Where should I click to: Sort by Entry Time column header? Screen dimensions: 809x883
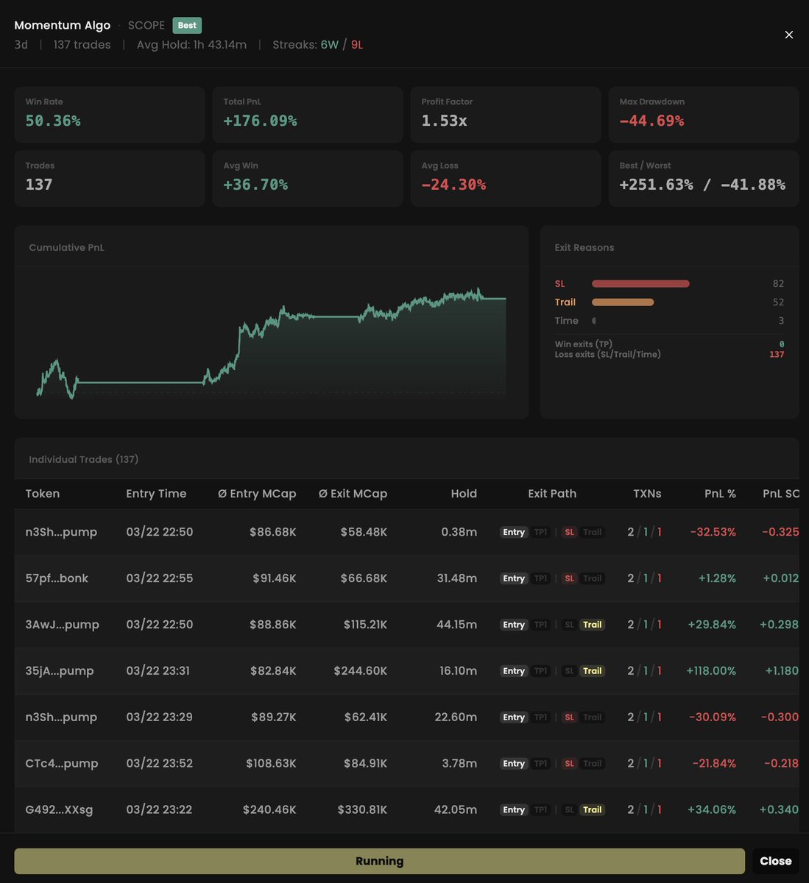[156, 494]
